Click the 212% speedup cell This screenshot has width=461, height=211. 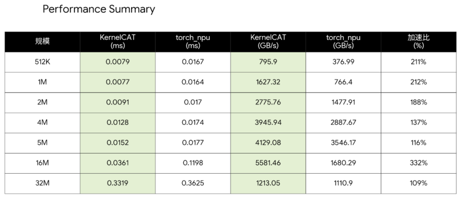[x=418, y=82]
